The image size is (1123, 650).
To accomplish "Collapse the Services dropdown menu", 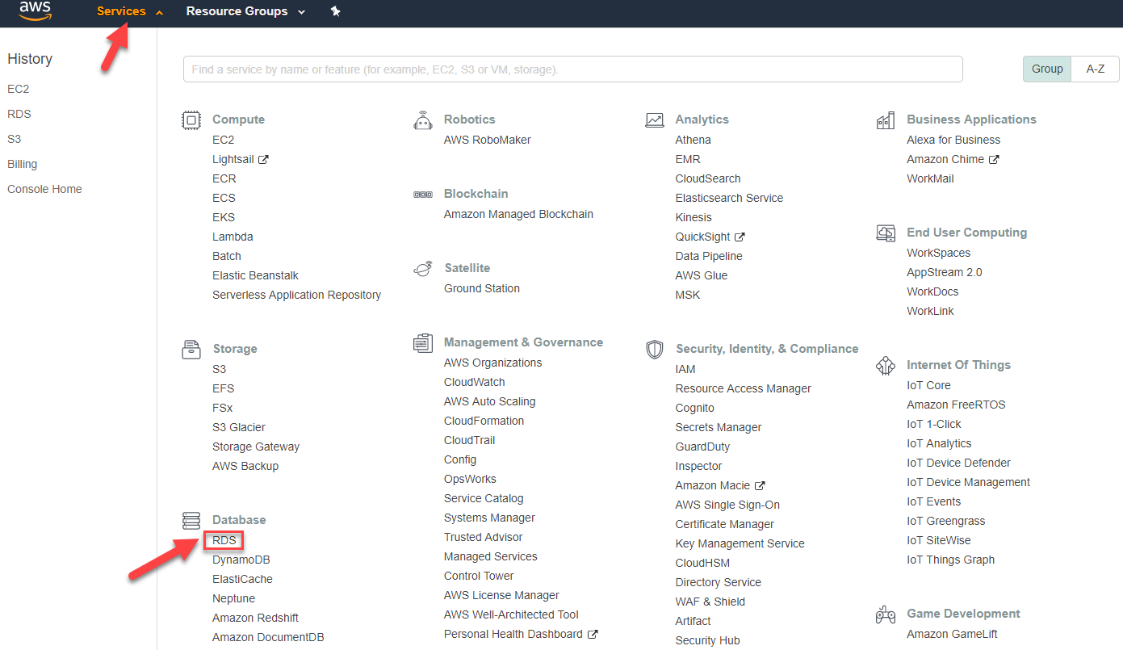I will pos(130,11).
